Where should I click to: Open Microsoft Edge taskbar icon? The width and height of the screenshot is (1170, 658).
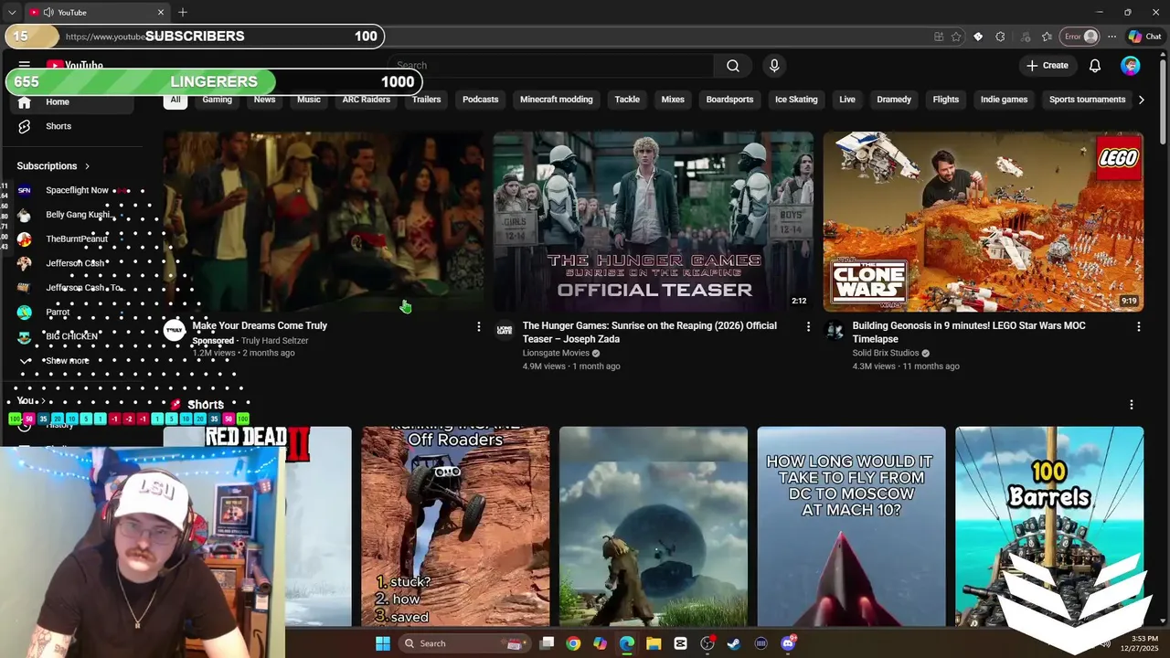coord(627,643)
